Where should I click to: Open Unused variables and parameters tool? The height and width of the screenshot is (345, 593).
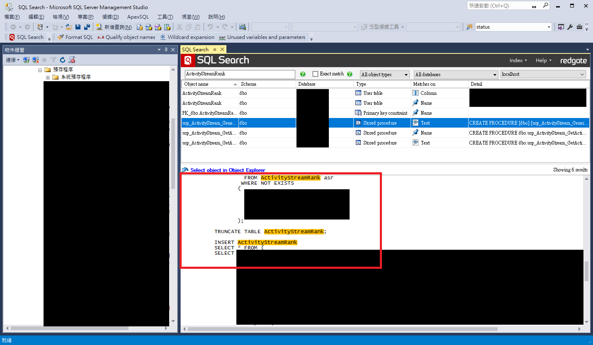coord(265,37)
